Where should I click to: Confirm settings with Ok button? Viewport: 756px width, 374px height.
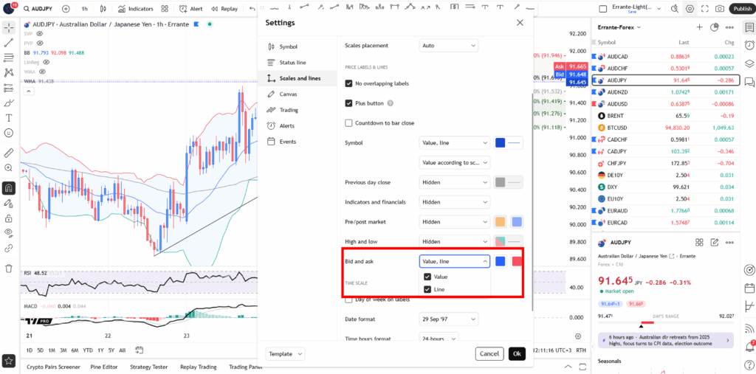tap(517, 354)
